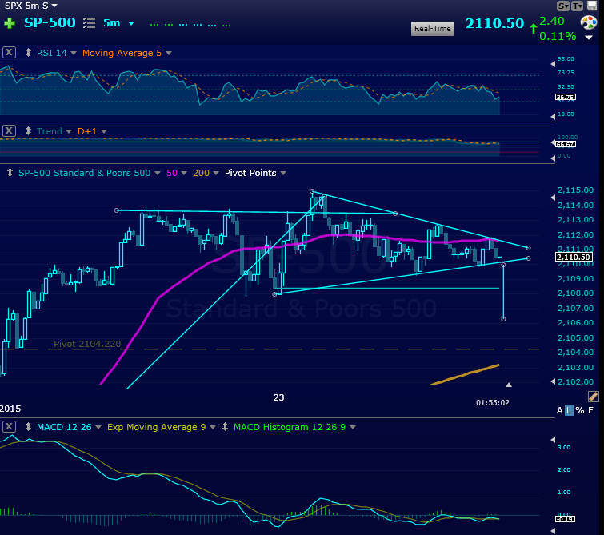Toggle the F scale mode
This screenshot has width=604, height=535.
tap(590, 410)
